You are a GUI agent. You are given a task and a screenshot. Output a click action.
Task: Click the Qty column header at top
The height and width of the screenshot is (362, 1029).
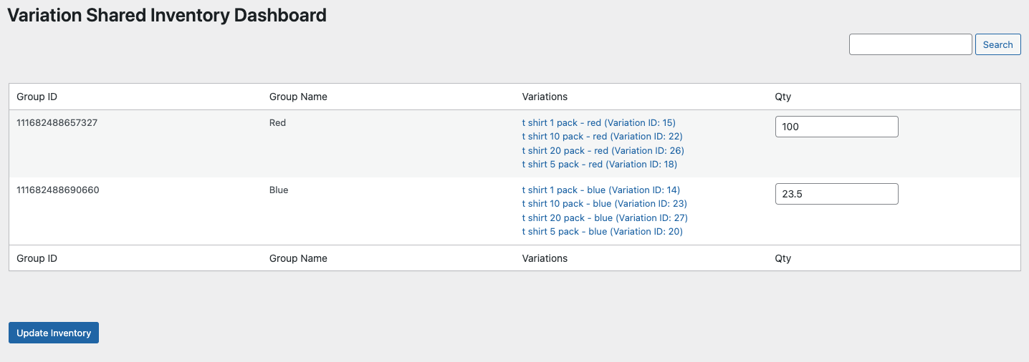pyautogui.click(x=782, y=97)
